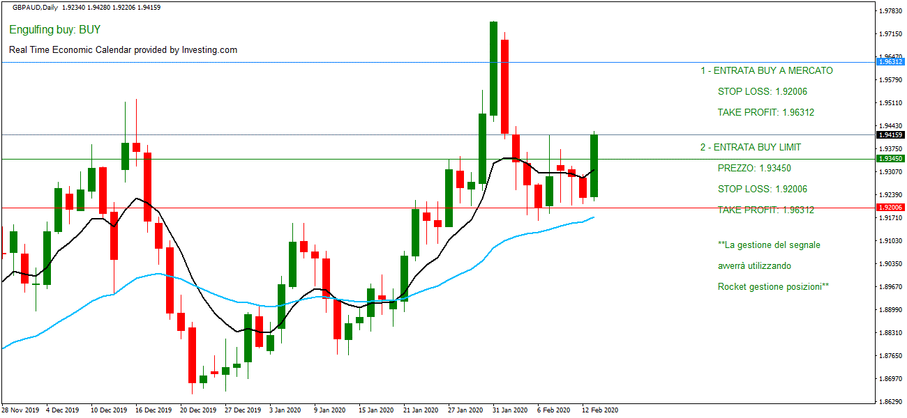Screen dimensions: 907x418
Task: Click the green 1.93450 price tag
Action: tap(890, 159)
